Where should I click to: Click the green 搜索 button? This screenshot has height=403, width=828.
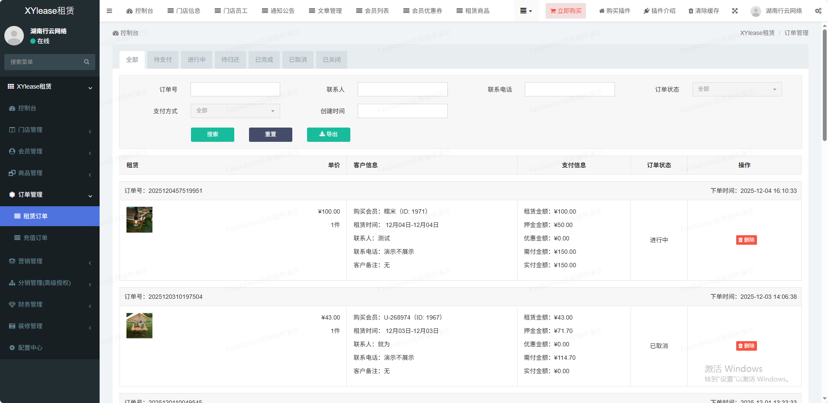212,134
